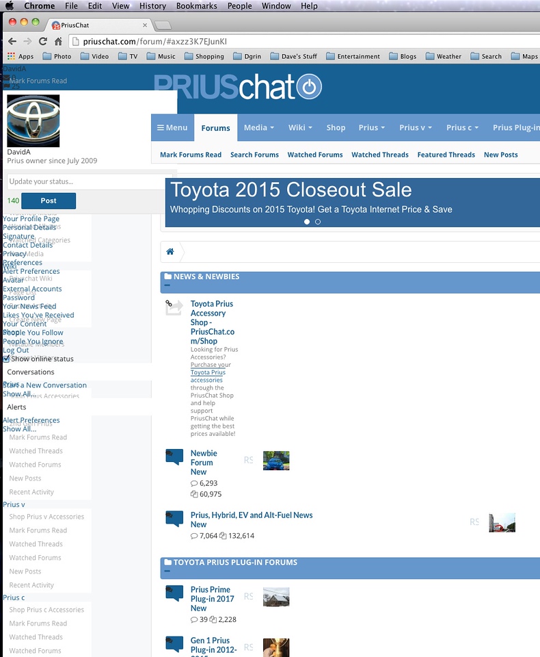This screenshot has height=657, width=540.
Task: Expand the hamburger Menu button
Action: click(x=172, y=127)
